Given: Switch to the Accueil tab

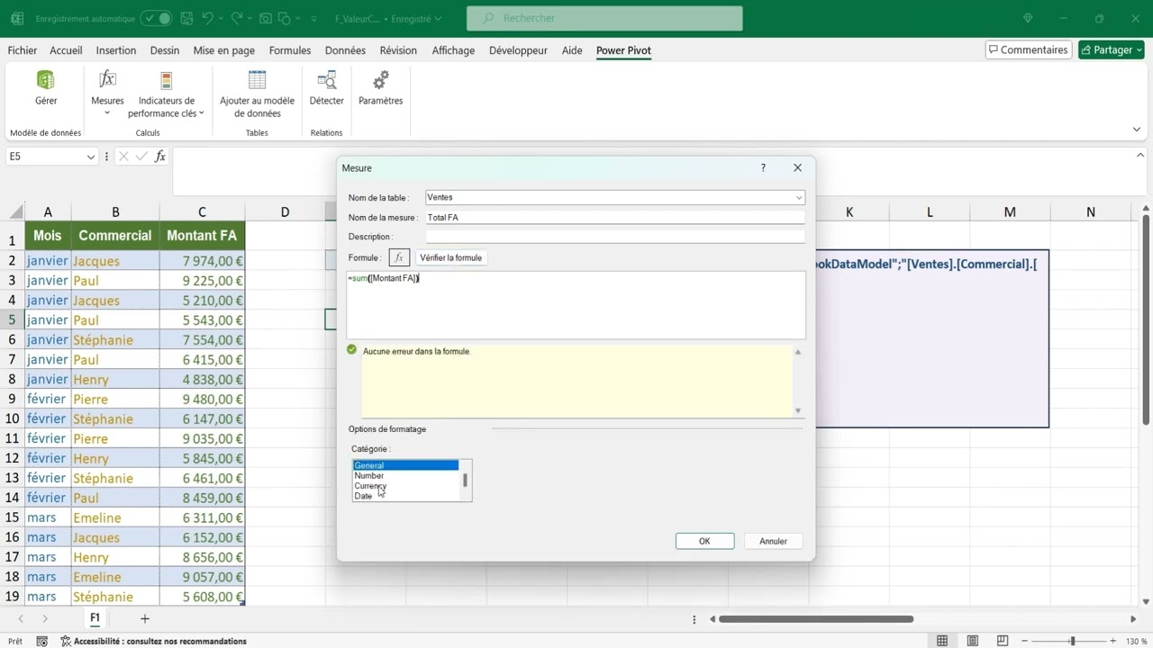Looking at the screenshot, I should click(66, 50).
